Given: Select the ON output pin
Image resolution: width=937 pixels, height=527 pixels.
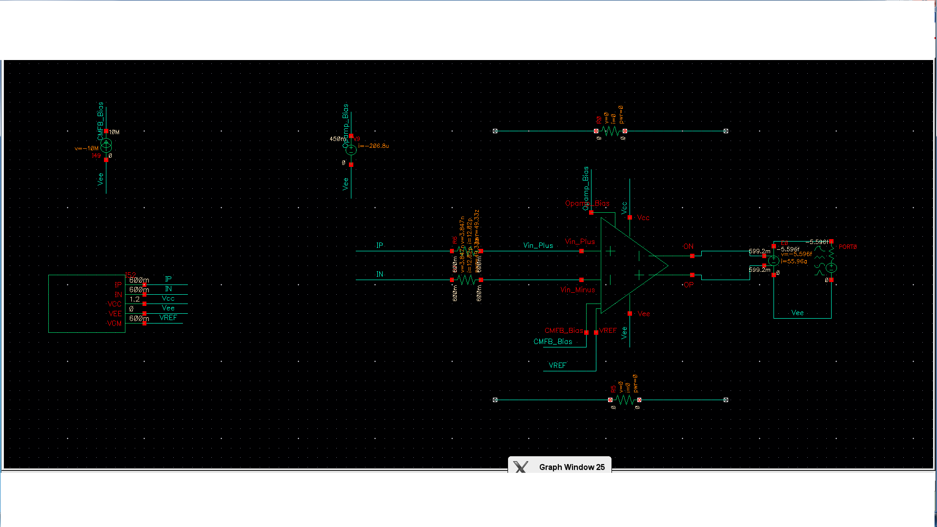Looking at the screenshot, I should (x=692, y=256).
